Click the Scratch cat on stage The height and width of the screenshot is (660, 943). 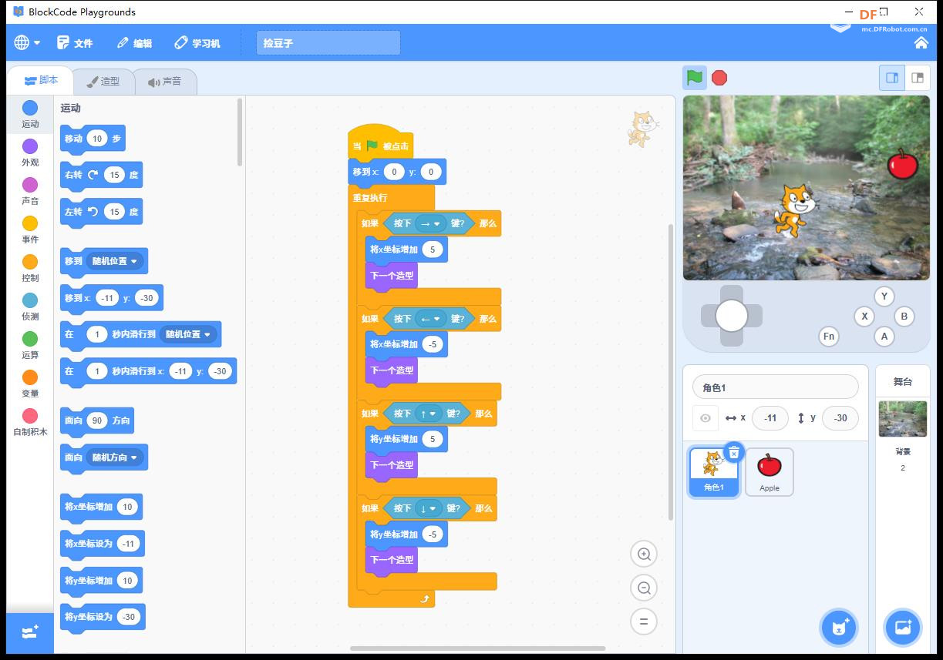coord(793,209)
